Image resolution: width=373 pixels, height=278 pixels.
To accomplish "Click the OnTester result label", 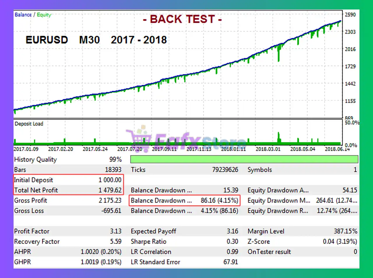I will click(x=269, y=252).
